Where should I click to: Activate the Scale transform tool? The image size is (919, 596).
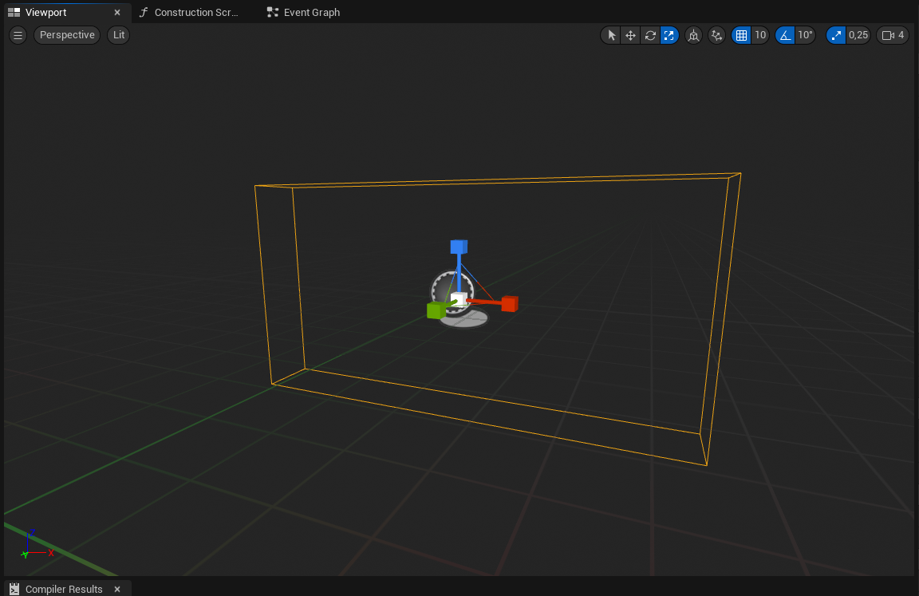(x=669, y=35)
